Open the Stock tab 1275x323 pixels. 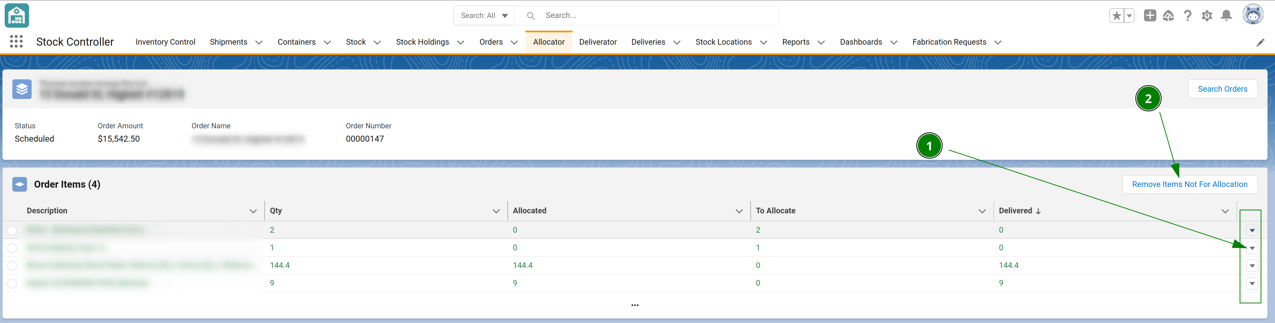(x=355, y=42)
